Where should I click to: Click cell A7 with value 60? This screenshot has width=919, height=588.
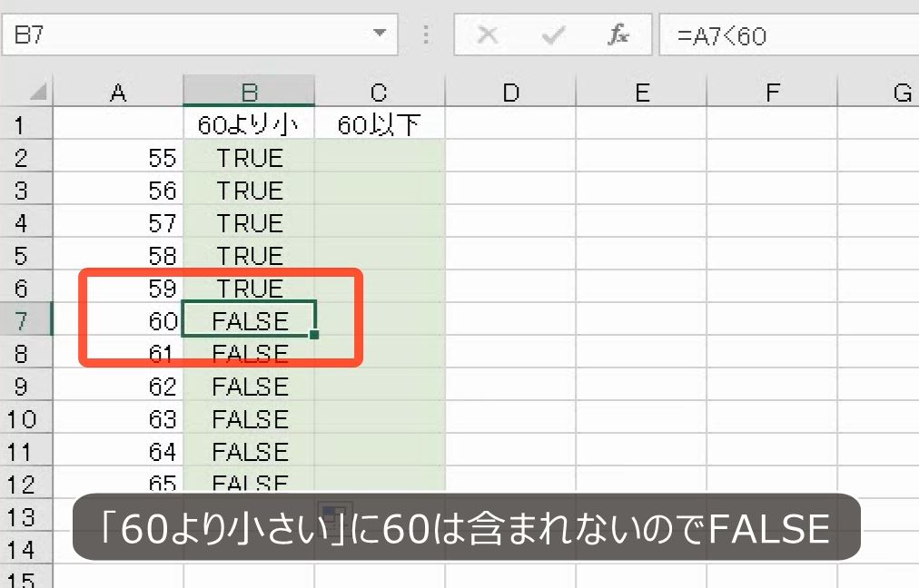click(x=118, y=319)
